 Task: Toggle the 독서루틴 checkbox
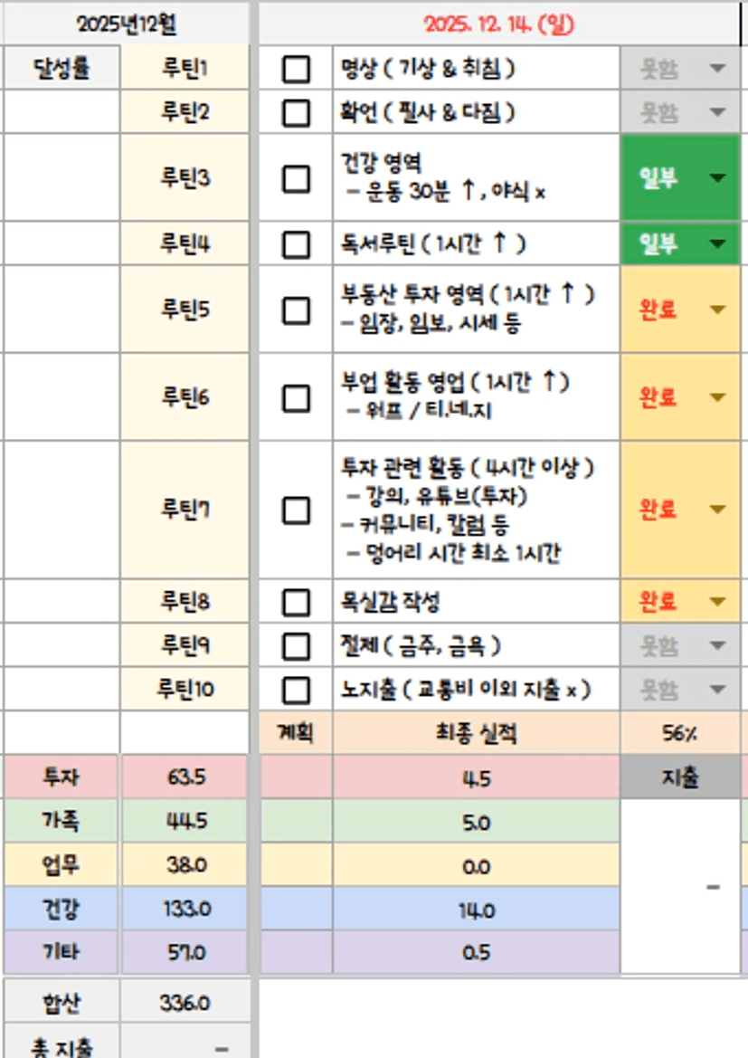click(x=296, y=244)
